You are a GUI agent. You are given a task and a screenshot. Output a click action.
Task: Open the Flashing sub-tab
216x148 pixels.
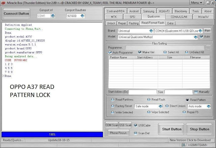click(134, 23)
